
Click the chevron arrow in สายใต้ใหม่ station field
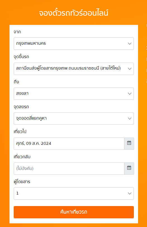(130, 69)
